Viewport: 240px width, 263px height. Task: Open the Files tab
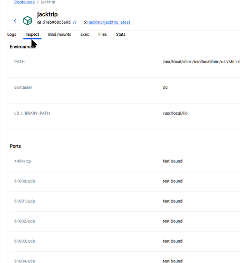point(102,34)
